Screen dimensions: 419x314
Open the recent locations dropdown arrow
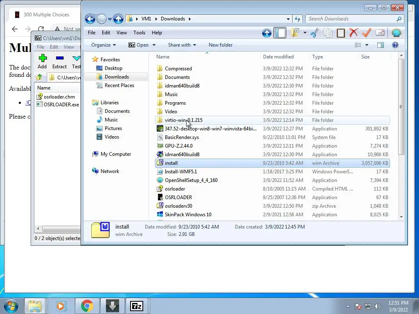(110, 19)
